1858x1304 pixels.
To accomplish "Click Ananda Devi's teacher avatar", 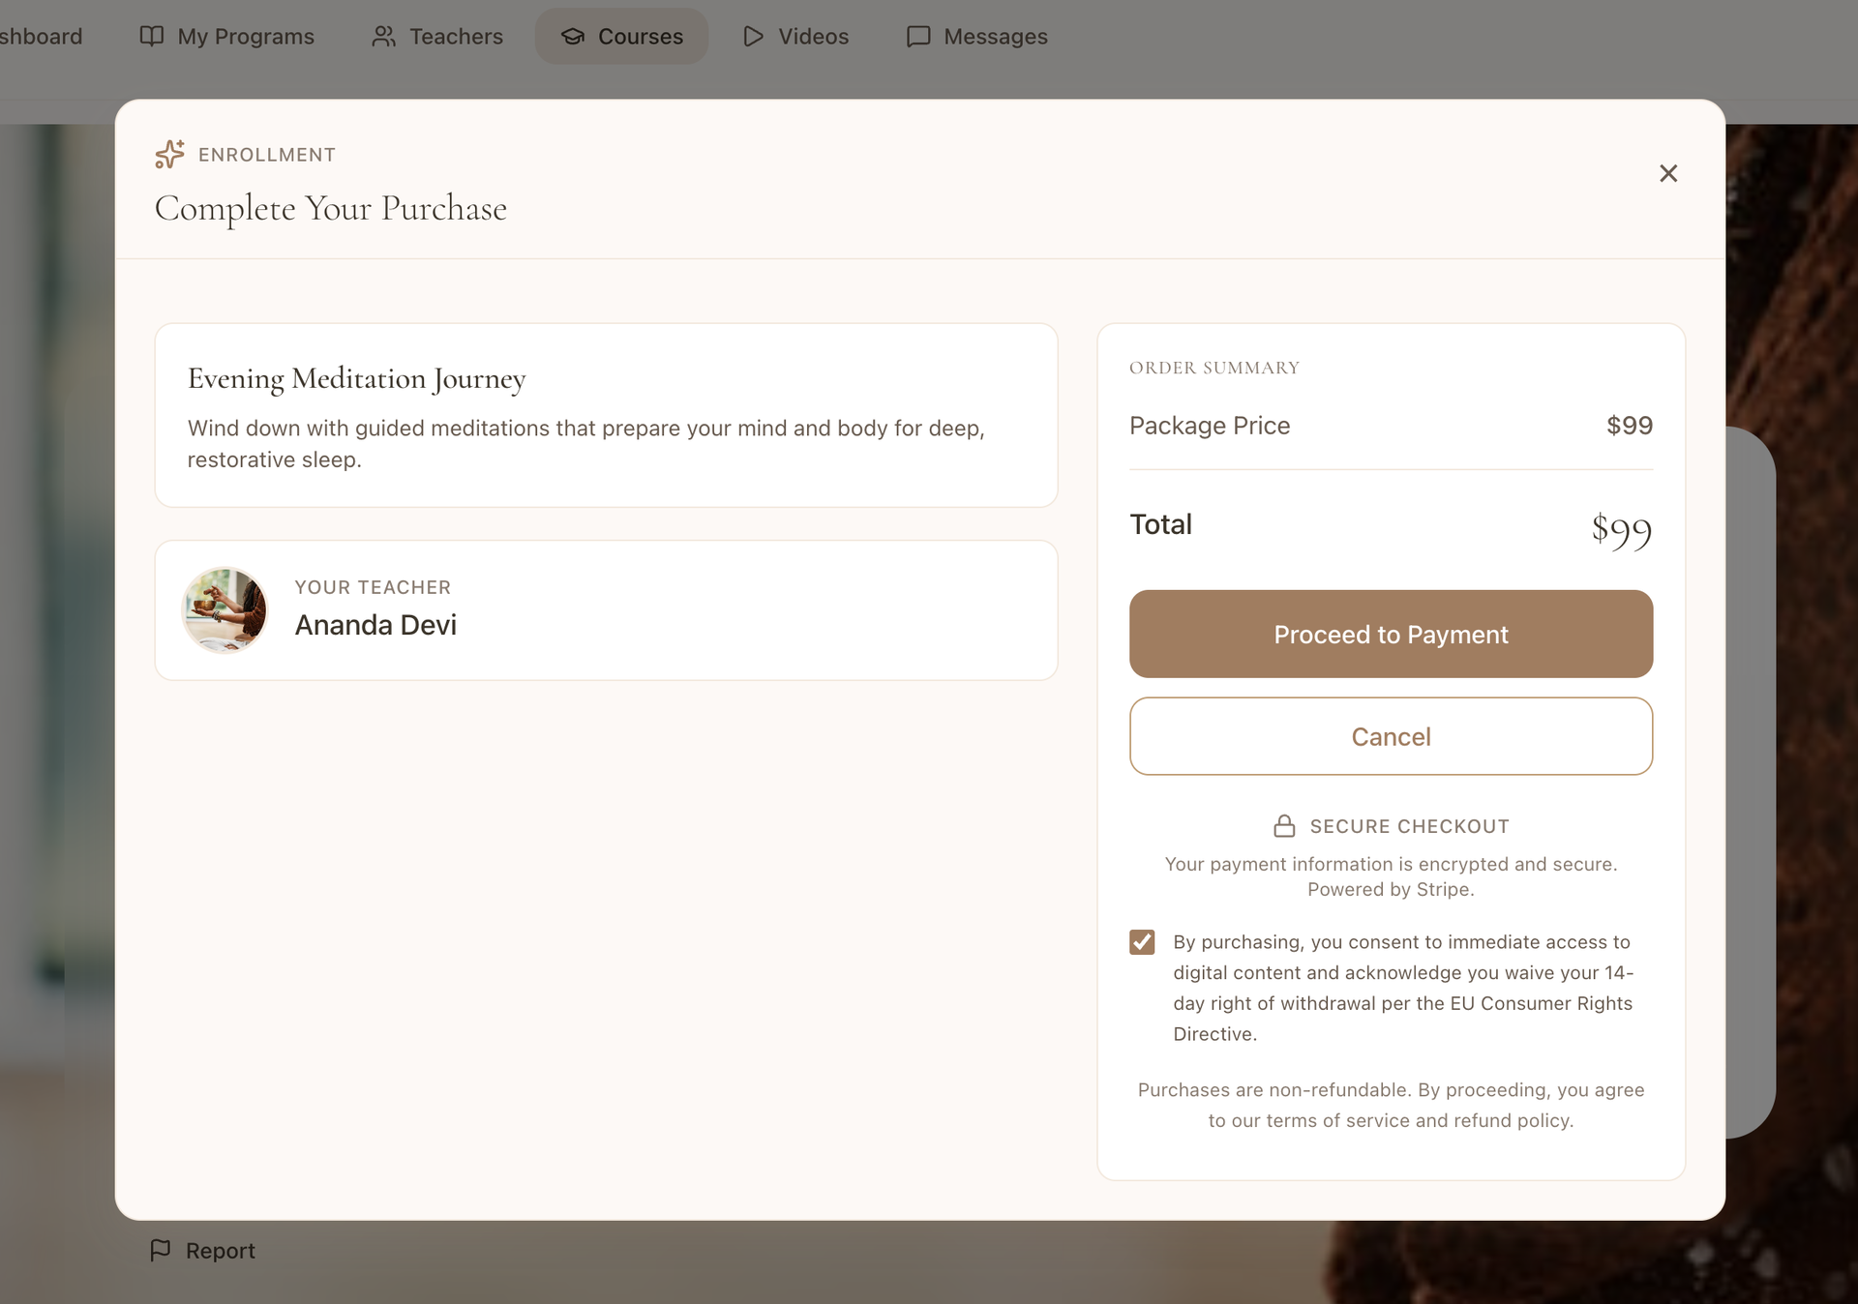I will coord(225,610).
